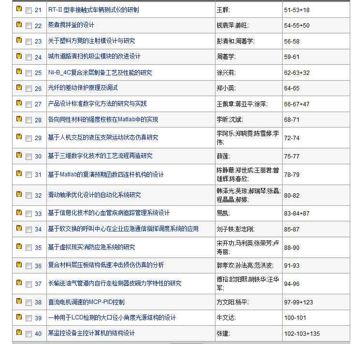Click the save icon for row 36
This screenshot has height=344, width=357.
(19, 265)
